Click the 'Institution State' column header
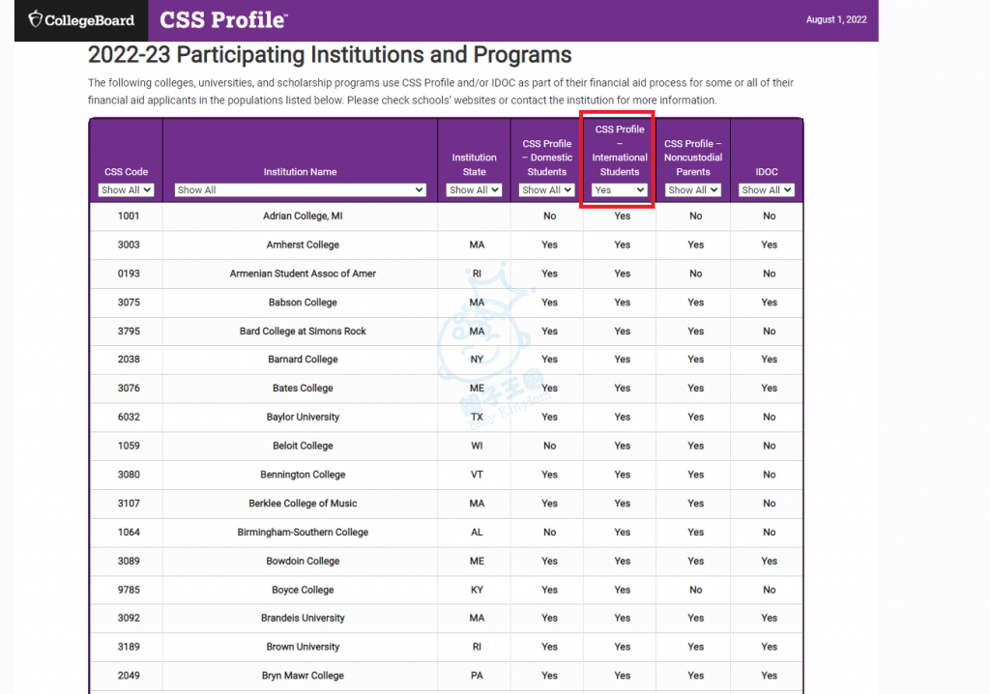The image size is (990, 694). point(474,164)
